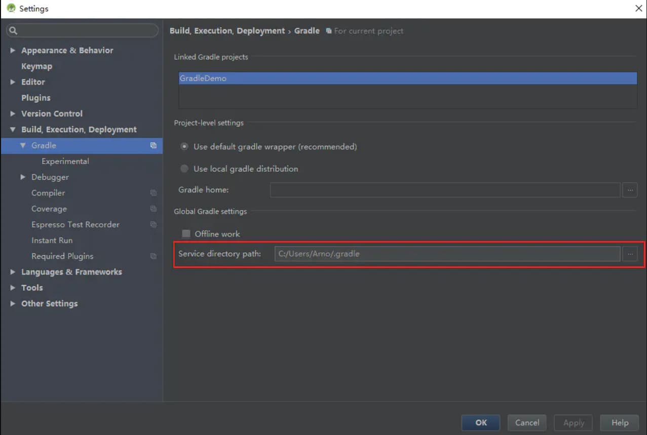Select 'Use default gradle wrapper' radio button
This screenshot has height=435, width=647.
(184, 146)
